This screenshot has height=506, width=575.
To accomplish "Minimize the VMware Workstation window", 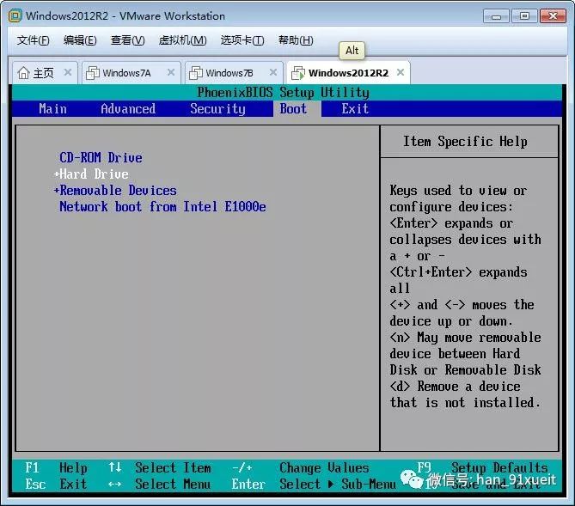I will click(496, 16).
